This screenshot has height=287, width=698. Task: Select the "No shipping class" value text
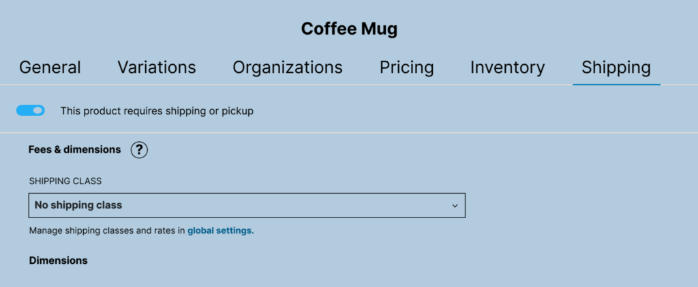(x=78, y=205)
